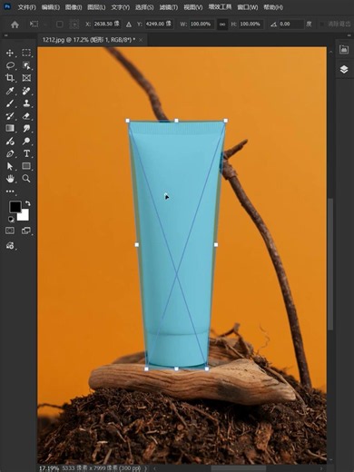This screenshot has width=354, height=472.
Task: Click the W width percentage field
Action: click(x=202, y=24)
